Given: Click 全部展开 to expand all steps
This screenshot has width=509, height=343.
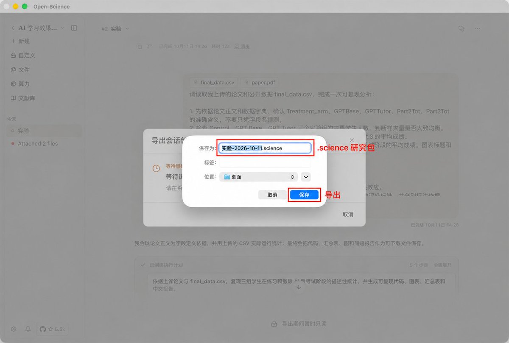Looking at the screenshot, I should 442,265.
